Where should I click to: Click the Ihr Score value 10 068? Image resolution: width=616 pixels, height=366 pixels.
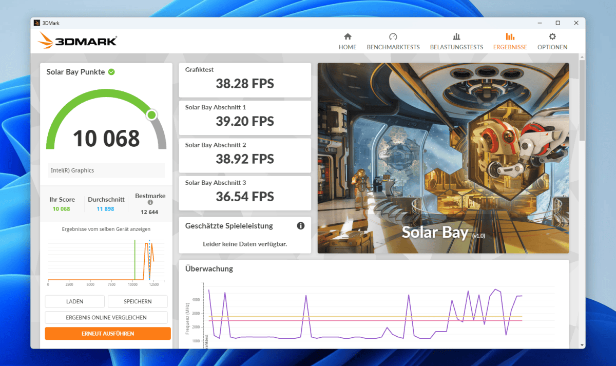click(62, 209)
